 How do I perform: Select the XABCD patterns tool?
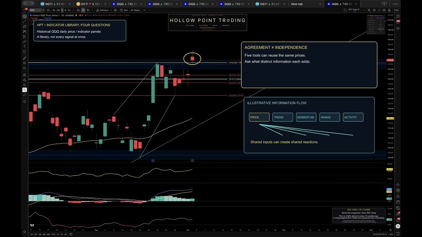tap(24, 31)
